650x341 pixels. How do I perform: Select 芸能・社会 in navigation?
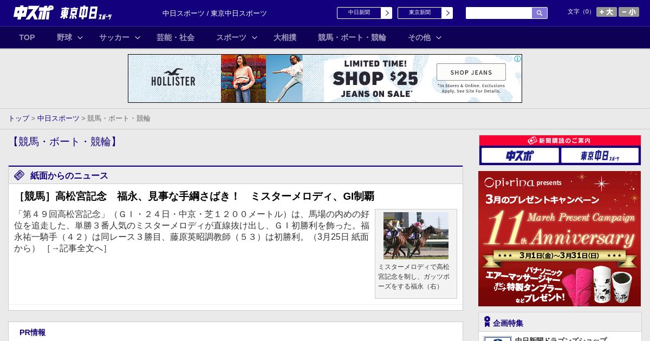tap(175, 37)
